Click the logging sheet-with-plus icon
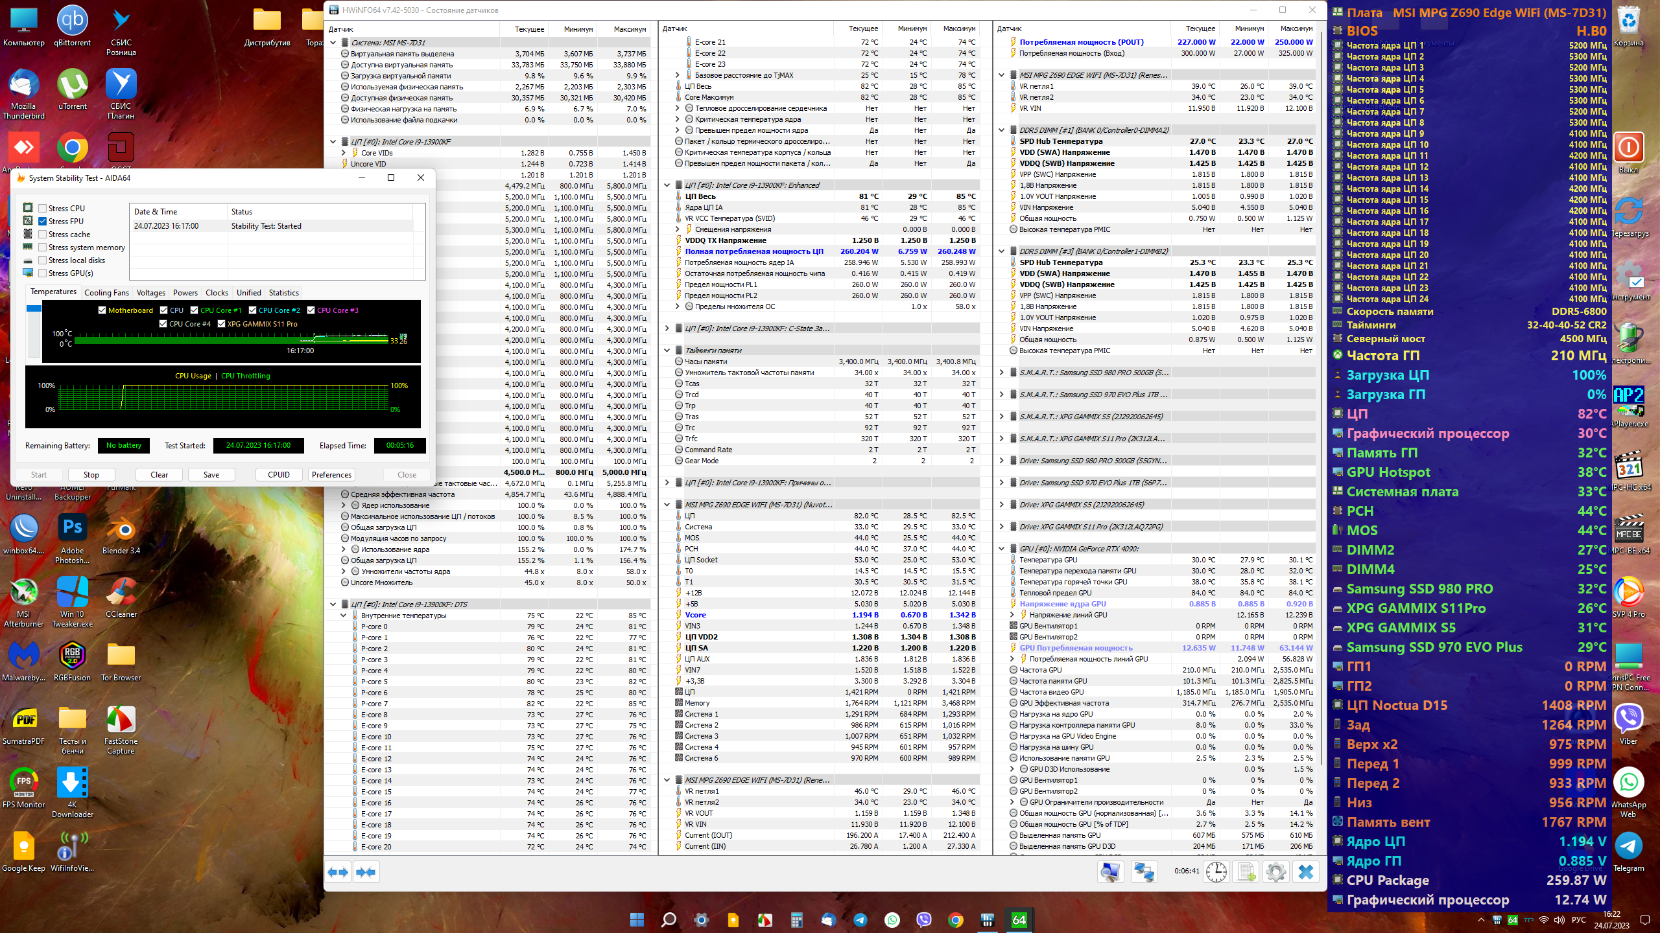Viewport: 1660px width, 933px height. coord(1246,872)
